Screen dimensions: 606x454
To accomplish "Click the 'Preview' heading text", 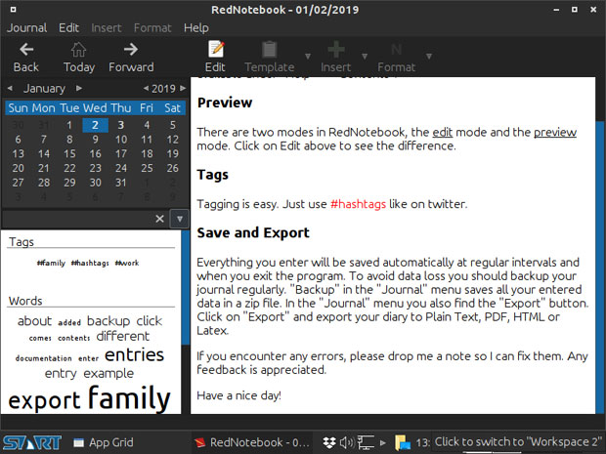I will click(x=225, y=103).
